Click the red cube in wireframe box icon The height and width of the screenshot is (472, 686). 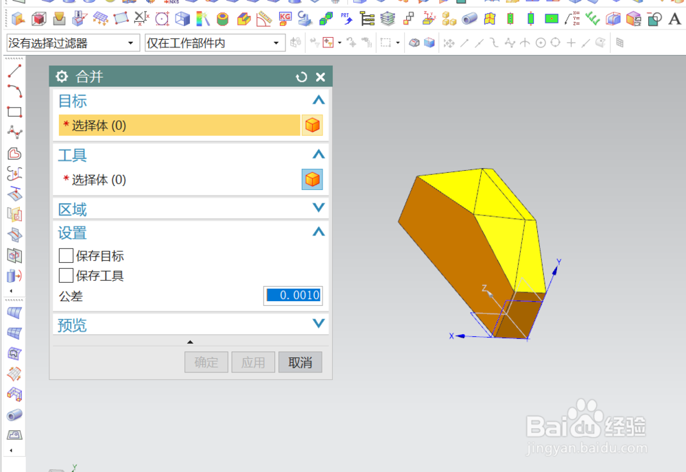point(39,19)
